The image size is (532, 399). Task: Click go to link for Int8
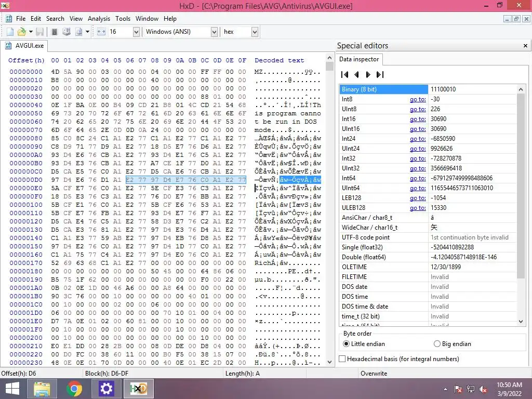[418, 99]
